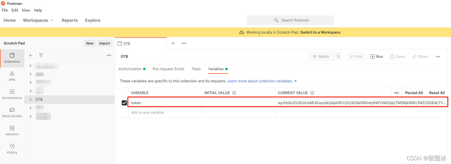Screen dimensions: 451x164
Task: Open Learn more about collection variables link
Action: 262,81
